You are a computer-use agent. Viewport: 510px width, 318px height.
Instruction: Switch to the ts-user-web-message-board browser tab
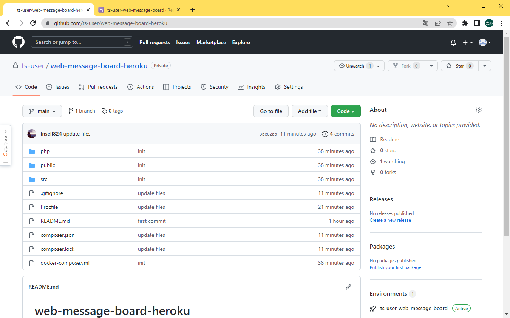pos(138,10)
